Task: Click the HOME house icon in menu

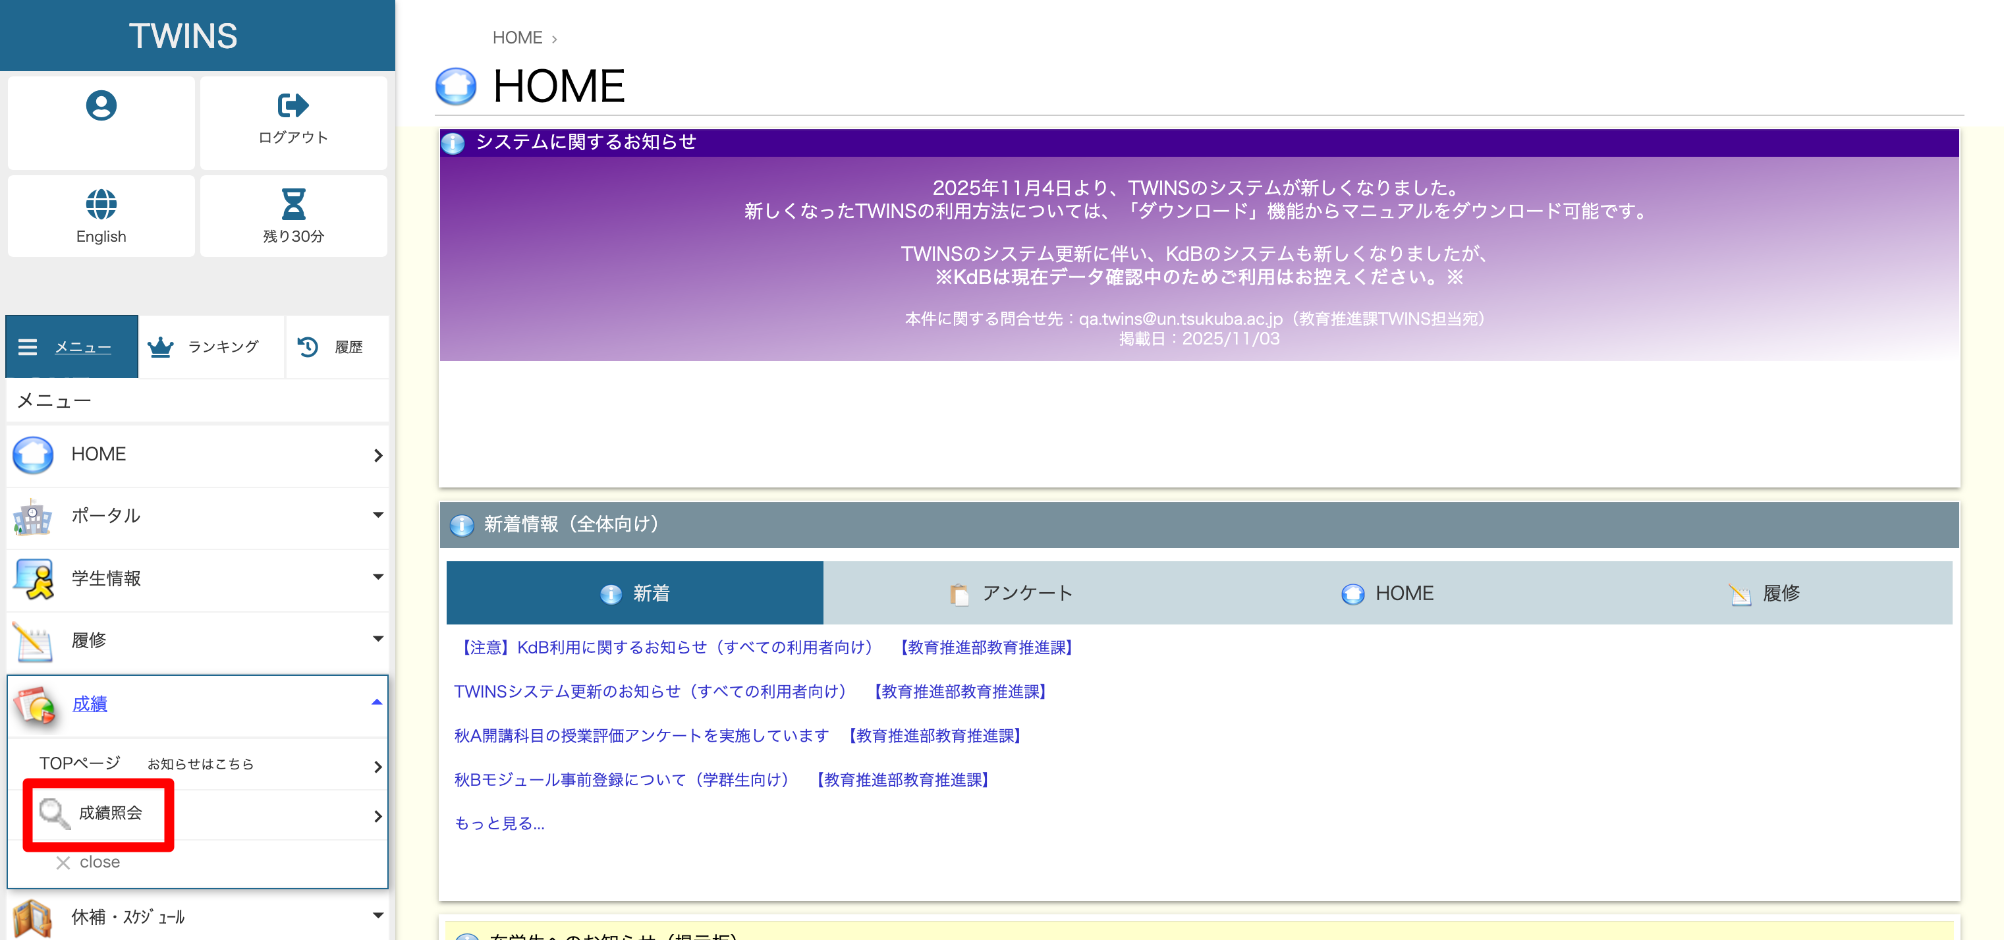Action: [x=33, y=455]
